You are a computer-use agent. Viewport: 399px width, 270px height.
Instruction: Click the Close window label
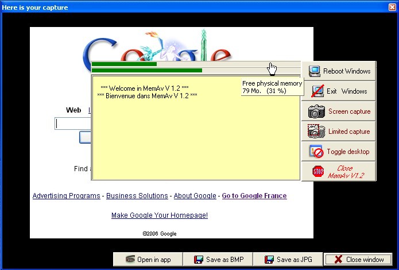[x=365, y=260]
